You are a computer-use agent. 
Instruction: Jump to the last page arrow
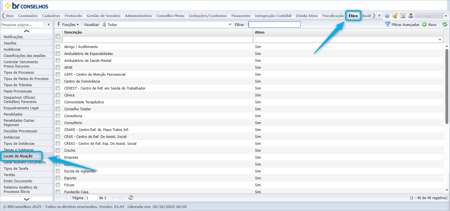tap(120, 198)
